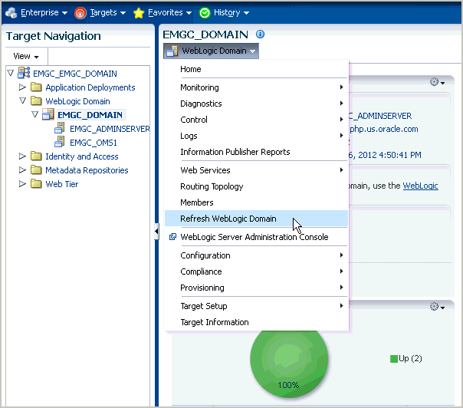The width and height of the screenshot is (463, 408).
Task: Select EMGC_ADMINSERVER in the navigation tree
Action: [x=110, y=129]
